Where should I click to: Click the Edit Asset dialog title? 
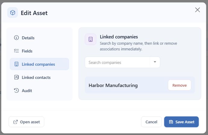[34, 13]
